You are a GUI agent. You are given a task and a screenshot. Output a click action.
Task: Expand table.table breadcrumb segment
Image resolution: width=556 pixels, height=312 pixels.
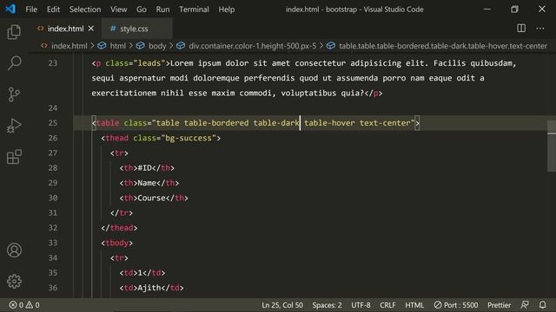coord(443,46)
